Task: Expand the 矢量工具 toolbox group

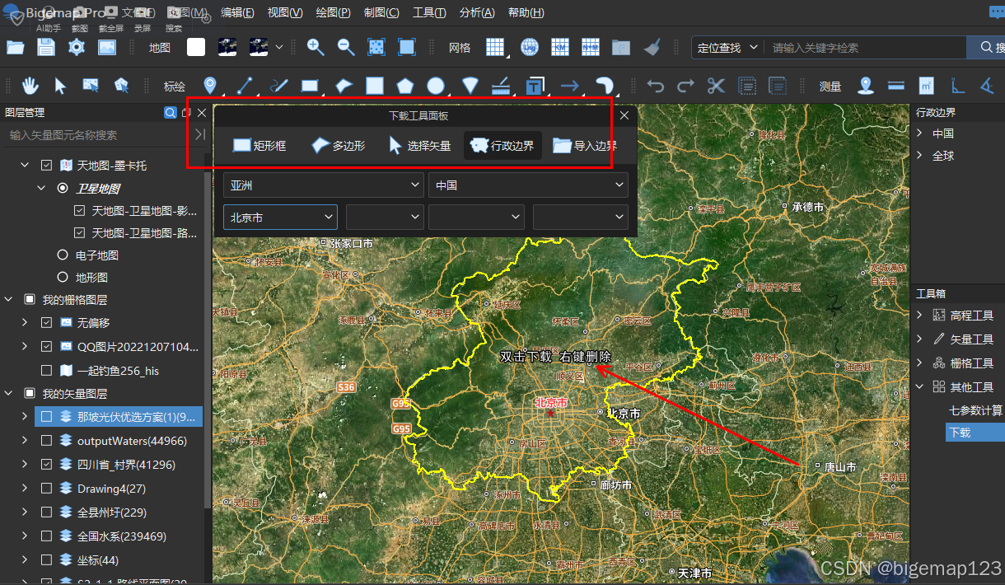Action: (919, 339)
